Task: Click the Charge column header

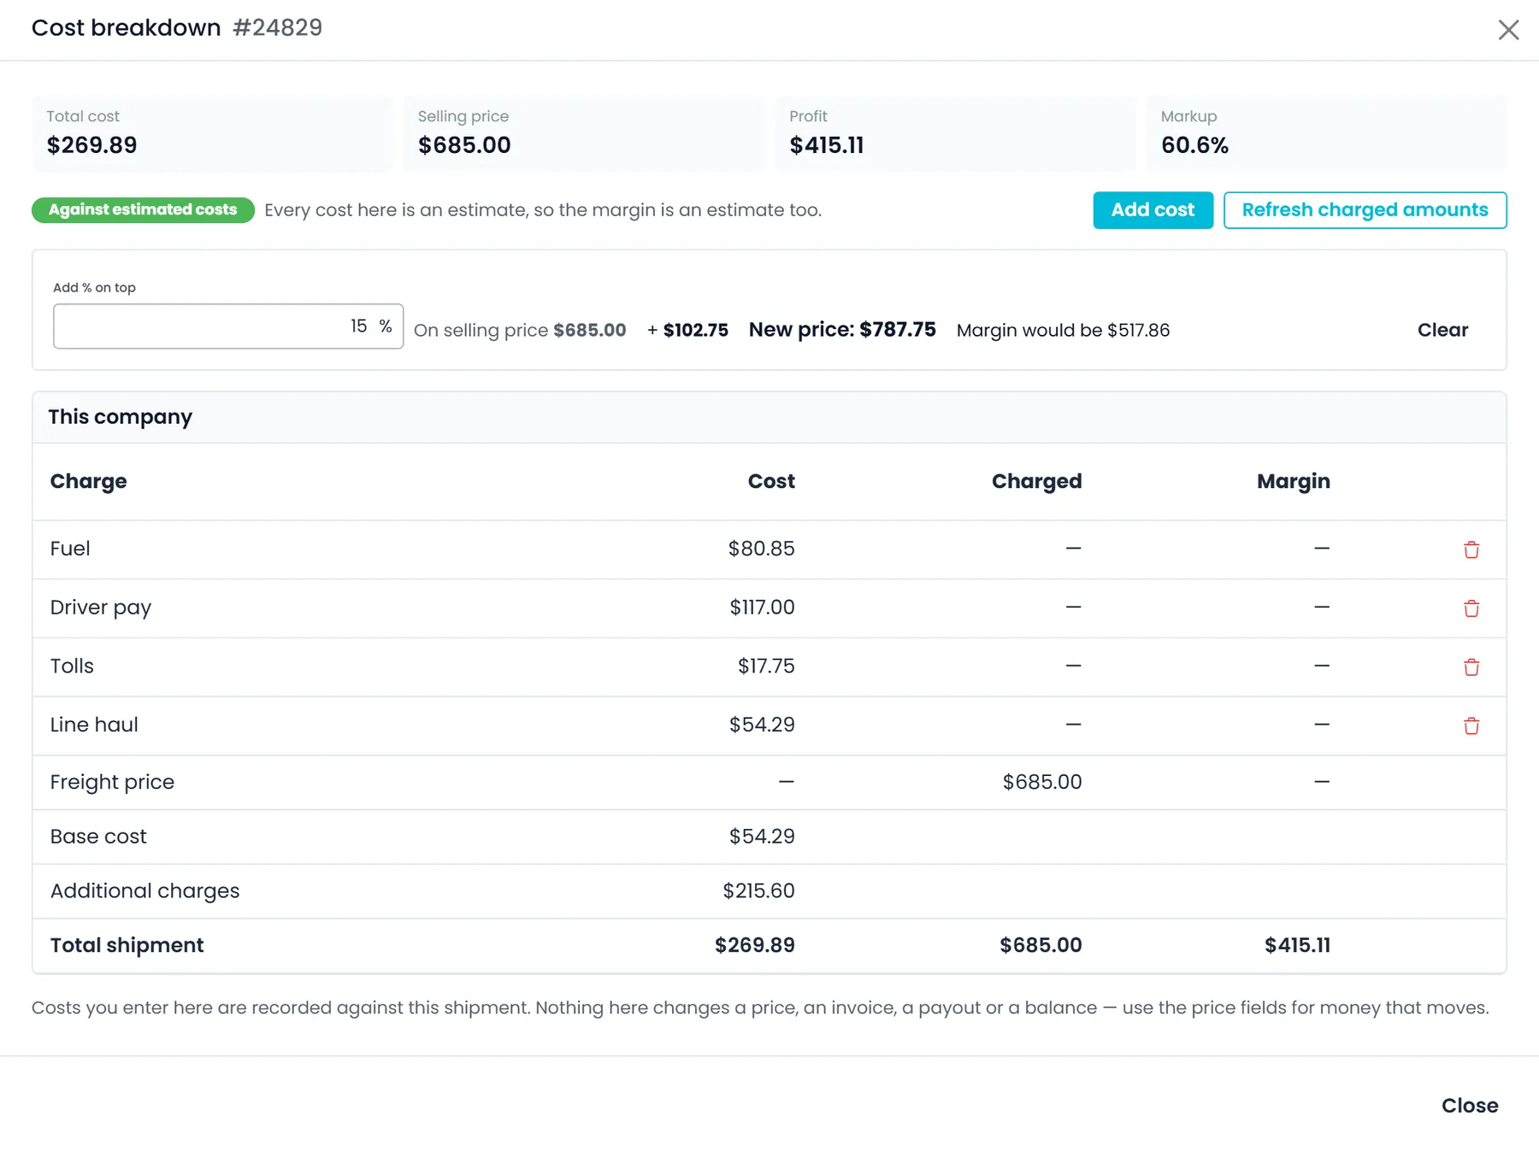Action: (89, 482)
